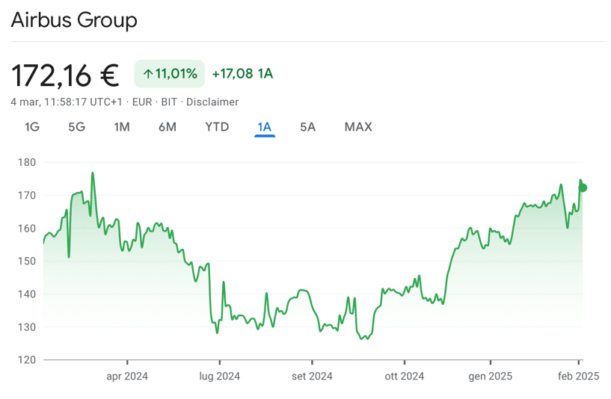Select the 5G time range tab
Screen dimensions: 611x399
pos(77,127)
